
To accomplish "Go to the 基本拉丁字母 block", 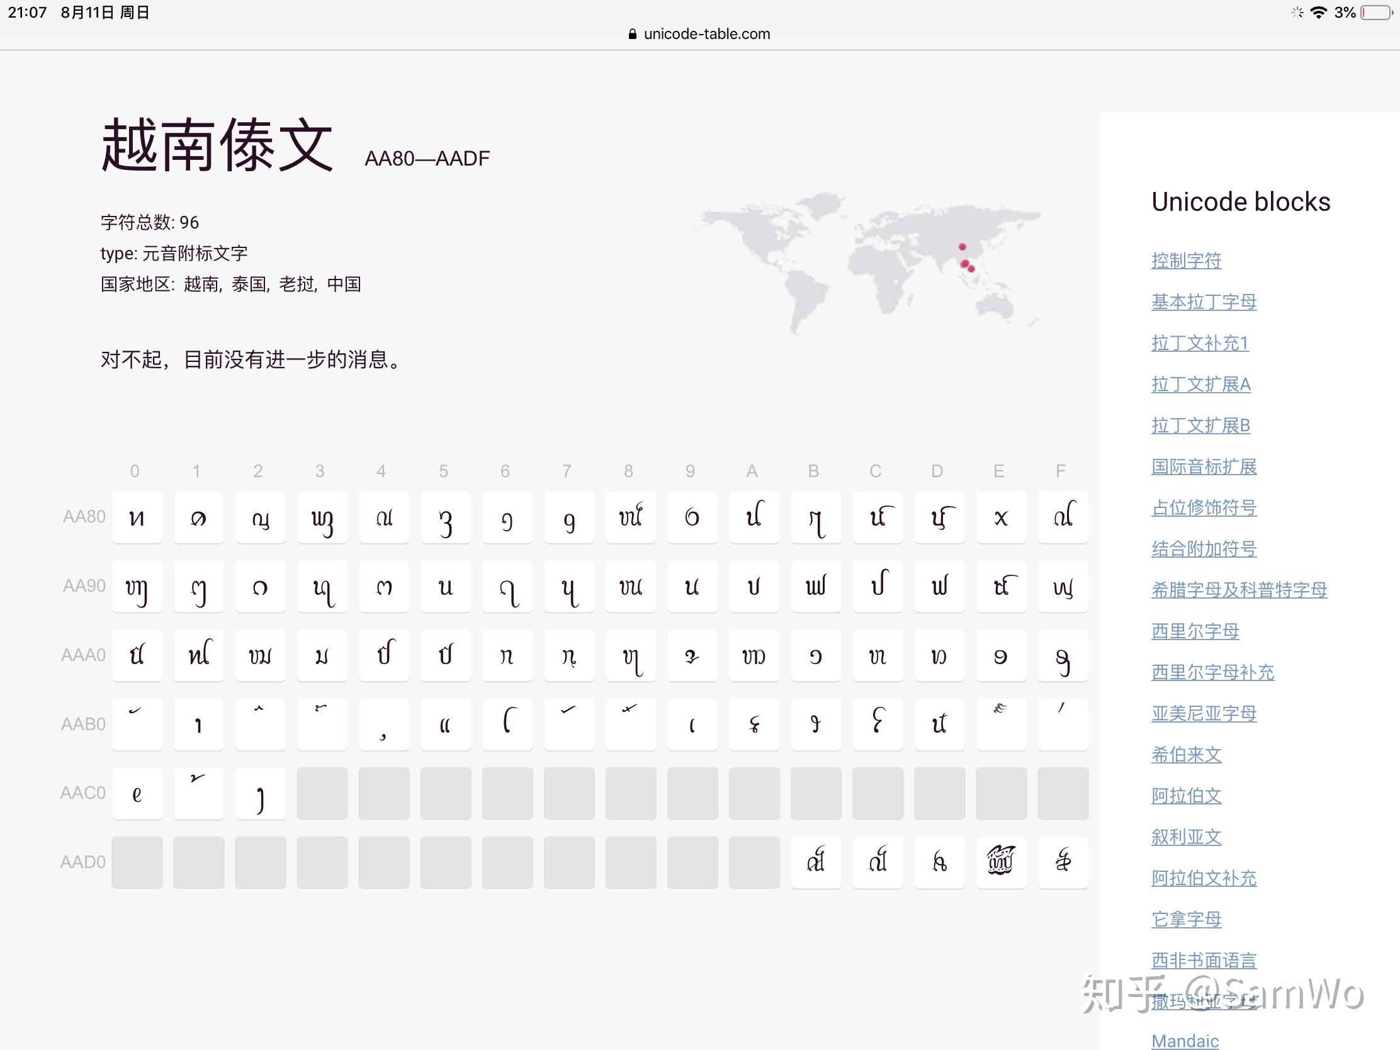I will (x=1204, y=302).
